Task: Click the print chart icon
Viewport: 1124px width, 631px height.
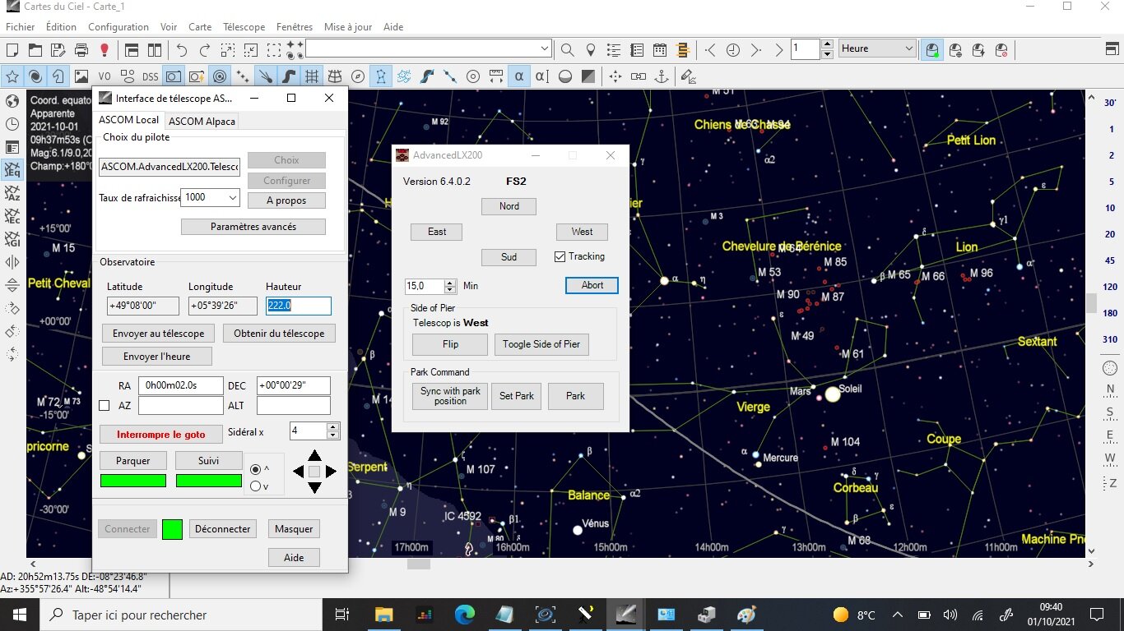Action: (81, 50)
